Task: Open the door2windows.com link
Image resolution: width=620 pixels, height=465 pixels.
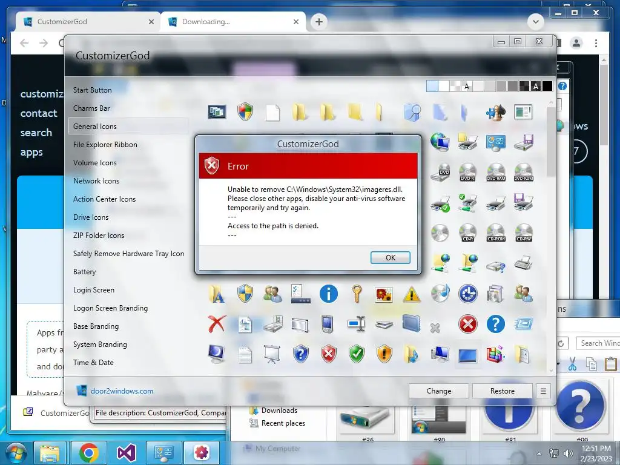Action: tap(122, 391)
